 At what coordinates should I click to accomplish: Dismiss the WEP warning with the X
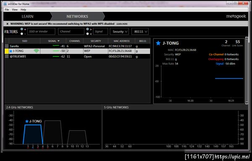pos(7,24)
